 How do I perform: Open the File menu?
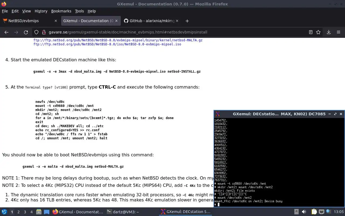click(x=5, y=11)
